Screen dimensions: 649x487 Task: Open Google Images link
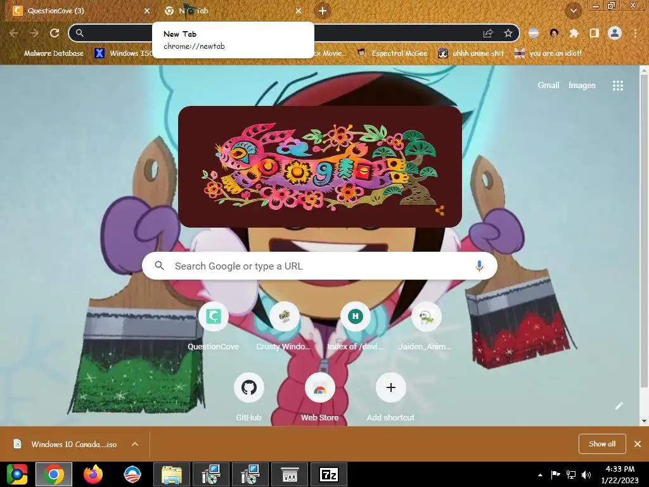coord(582,86)
